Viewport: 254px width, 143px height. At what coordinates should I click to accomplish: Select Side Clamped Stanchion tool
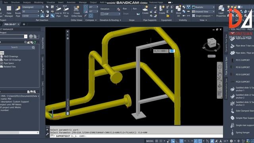(x=242, y=111)
